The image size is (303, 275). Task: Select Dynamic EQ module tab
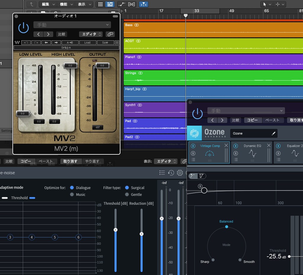point(252,153)
